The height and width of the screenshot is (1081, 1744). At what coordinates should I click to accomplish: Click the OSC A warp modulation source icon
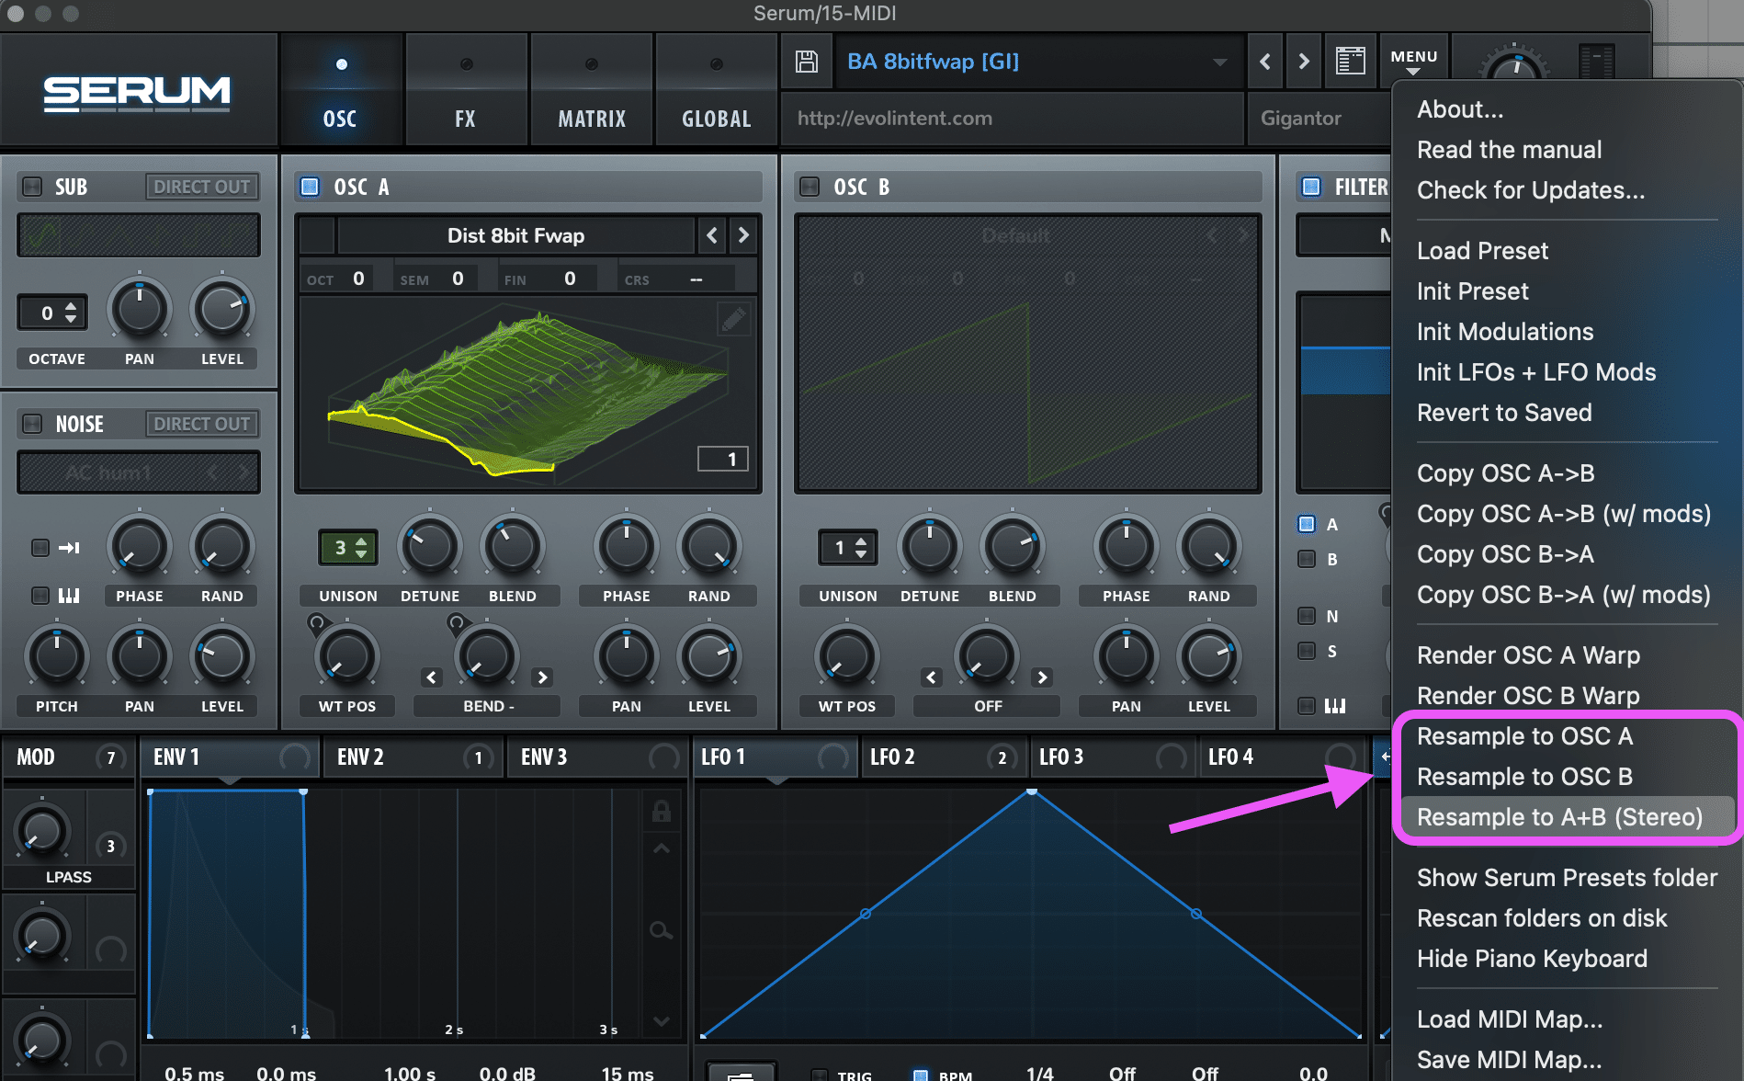[455, 623]
